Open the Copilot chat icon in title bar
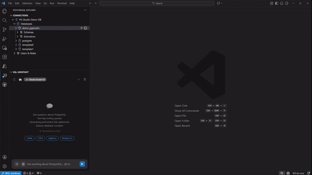The width and height of the screenshot is (312, 175). [x=218, y=3]
